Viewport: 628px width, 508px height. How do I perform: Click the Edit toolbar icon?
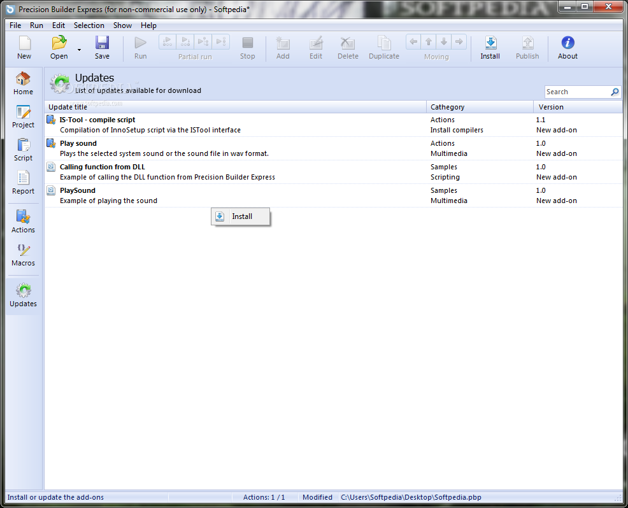316,43
